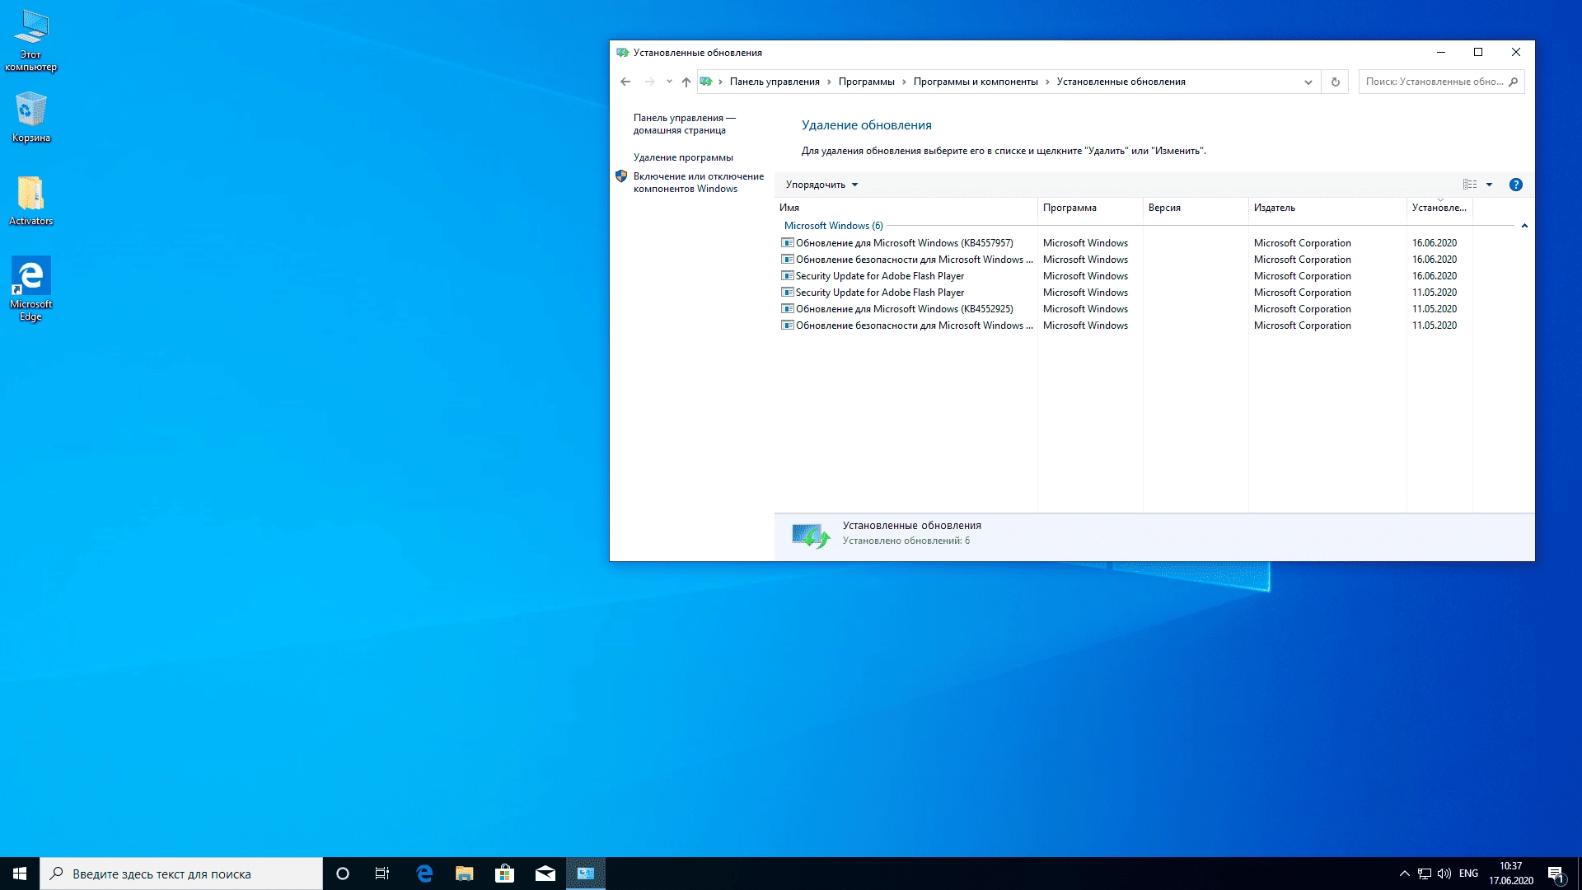Click the icon of update KB4557957
Image resolution: width=1582 pixels, height=890 pixels.
[787, 243]
